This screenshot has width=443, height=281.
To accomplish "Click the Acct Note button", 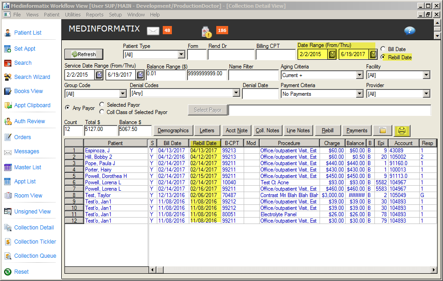I will [236, 130].
